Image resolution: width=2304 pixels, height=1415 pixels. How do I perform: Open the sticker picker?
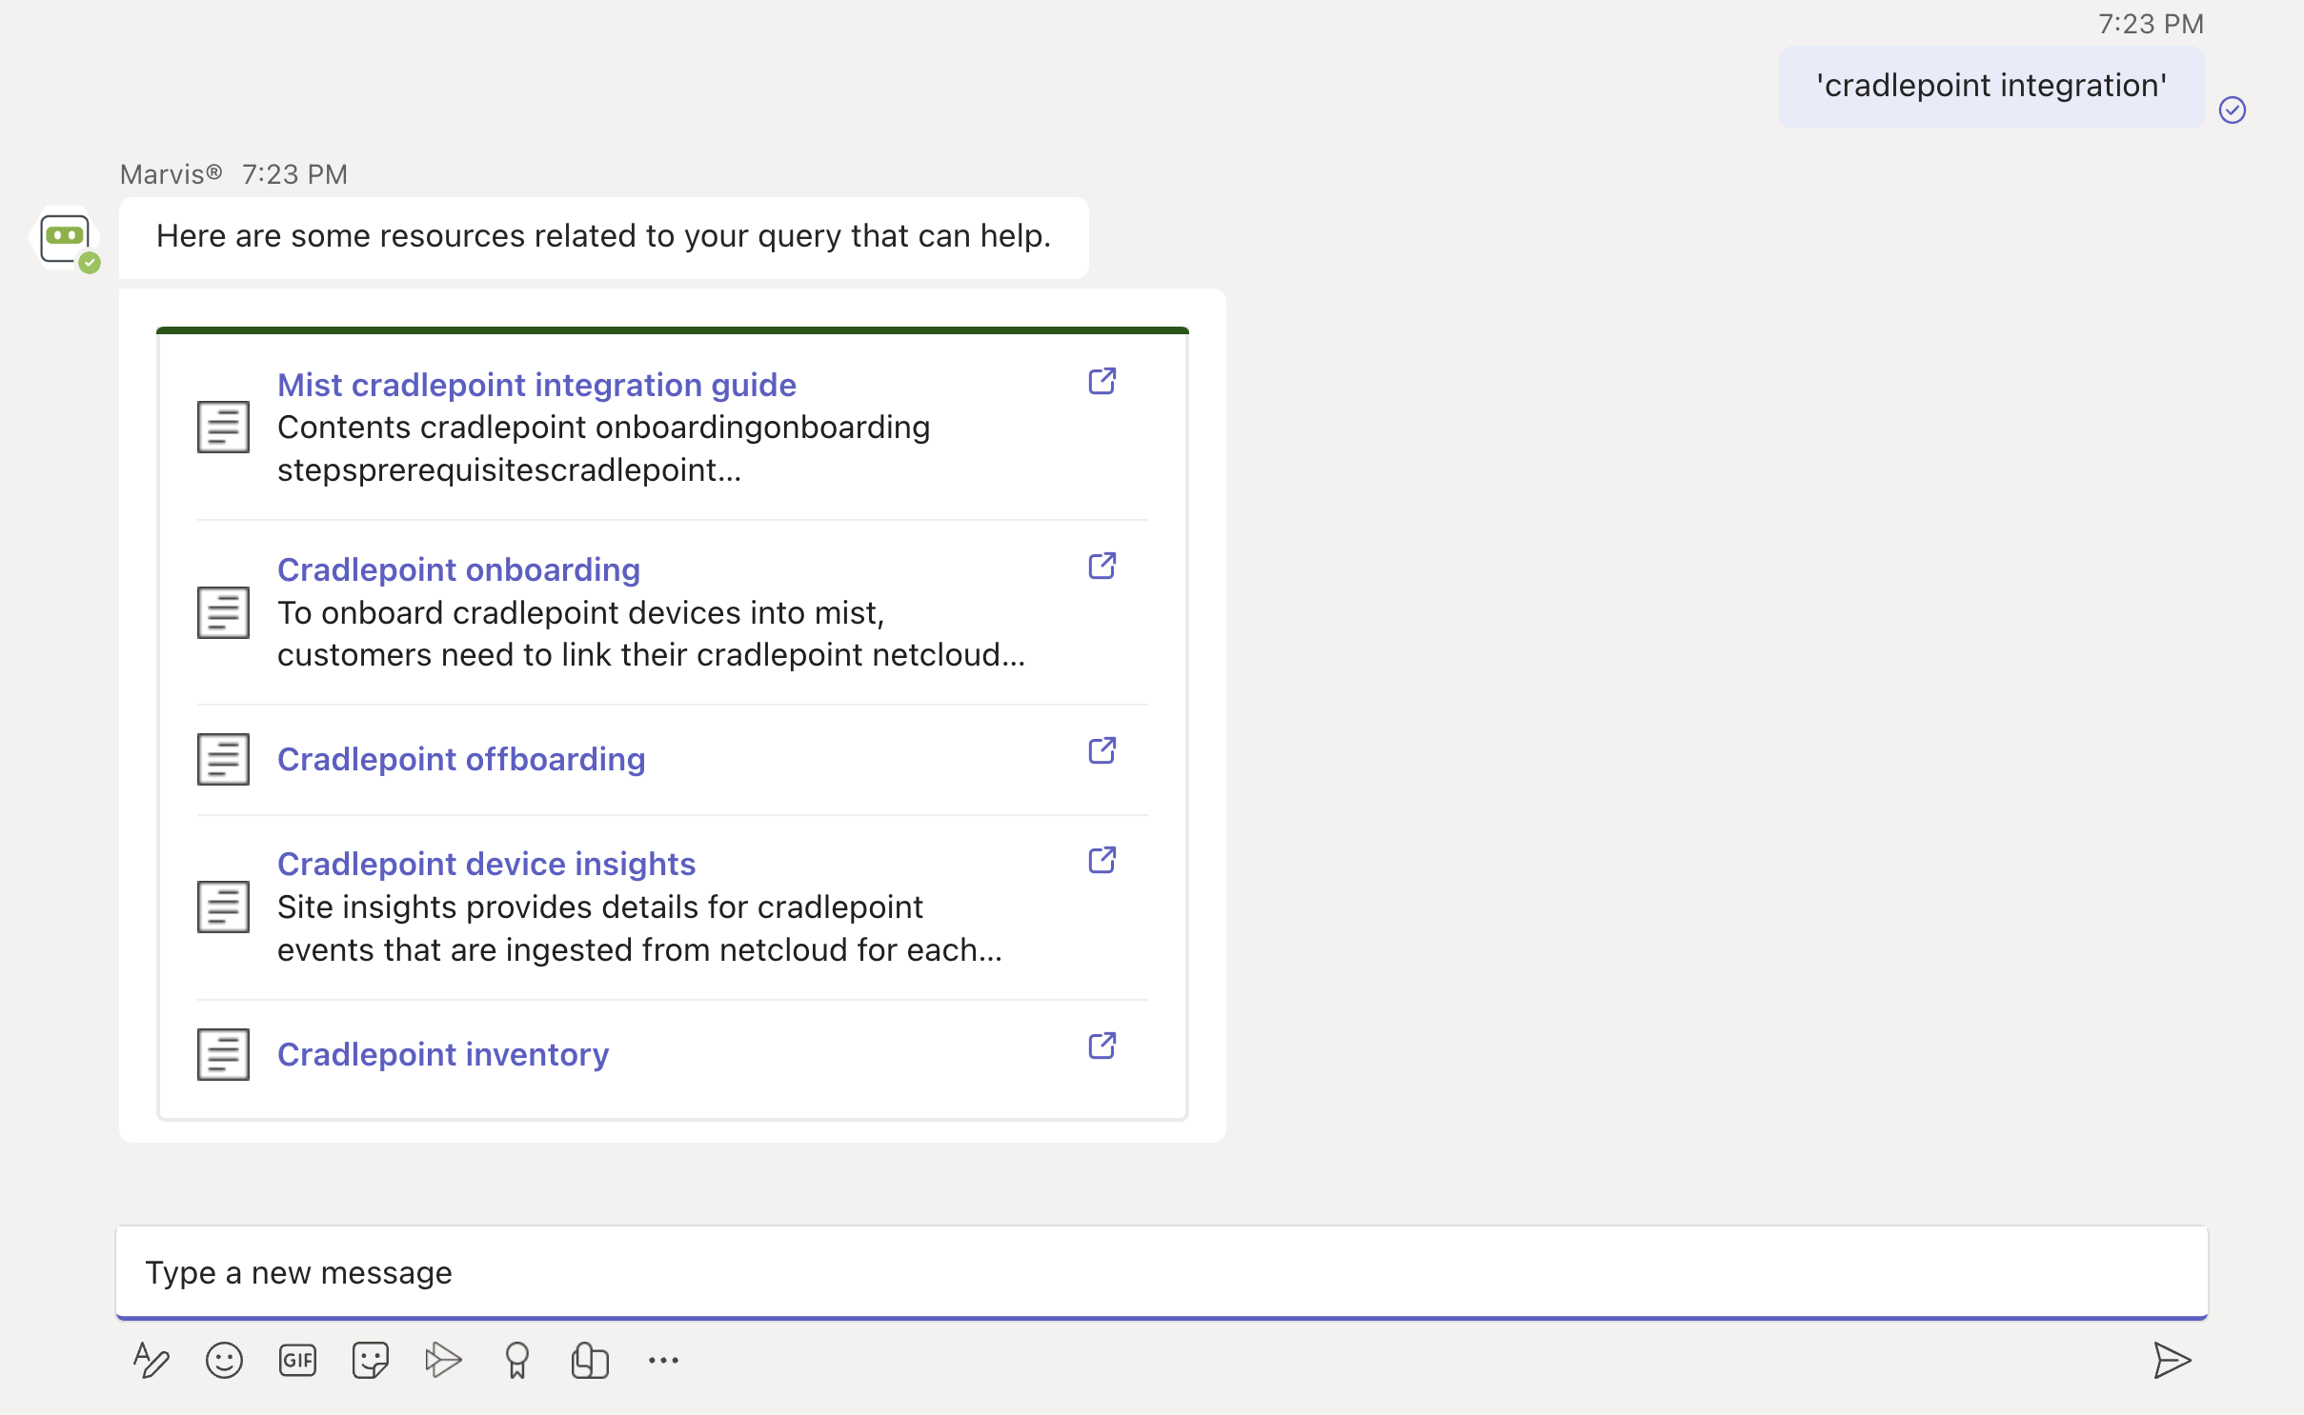click(370, 1360)
